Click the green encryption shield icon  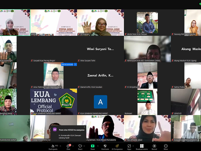200,4
